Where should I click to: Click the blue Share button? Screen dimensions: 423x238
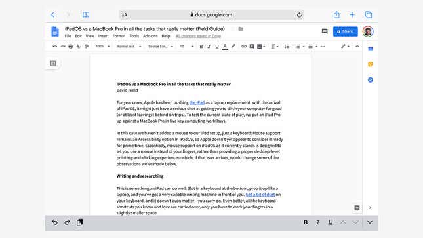(346, 31)
